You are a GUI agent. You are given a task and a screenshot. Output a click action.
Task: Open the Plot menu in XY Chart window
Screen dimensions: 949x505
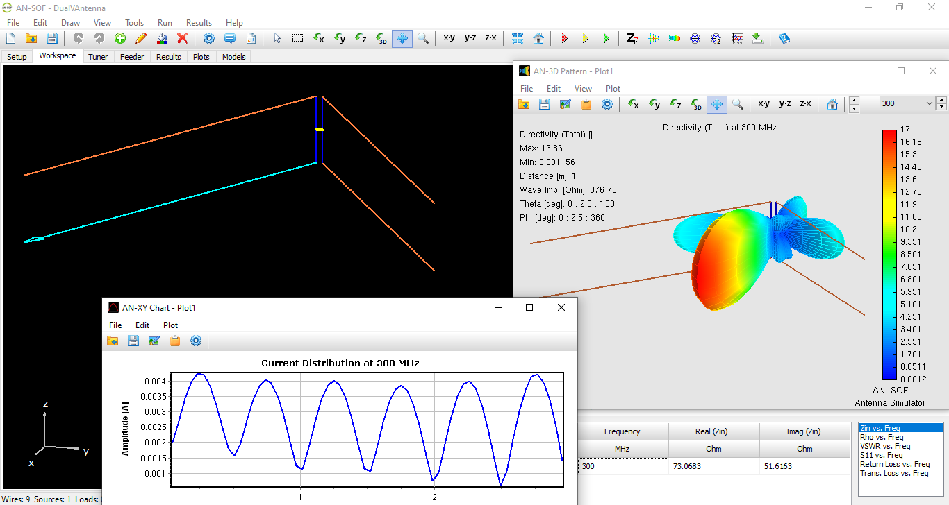171,325
